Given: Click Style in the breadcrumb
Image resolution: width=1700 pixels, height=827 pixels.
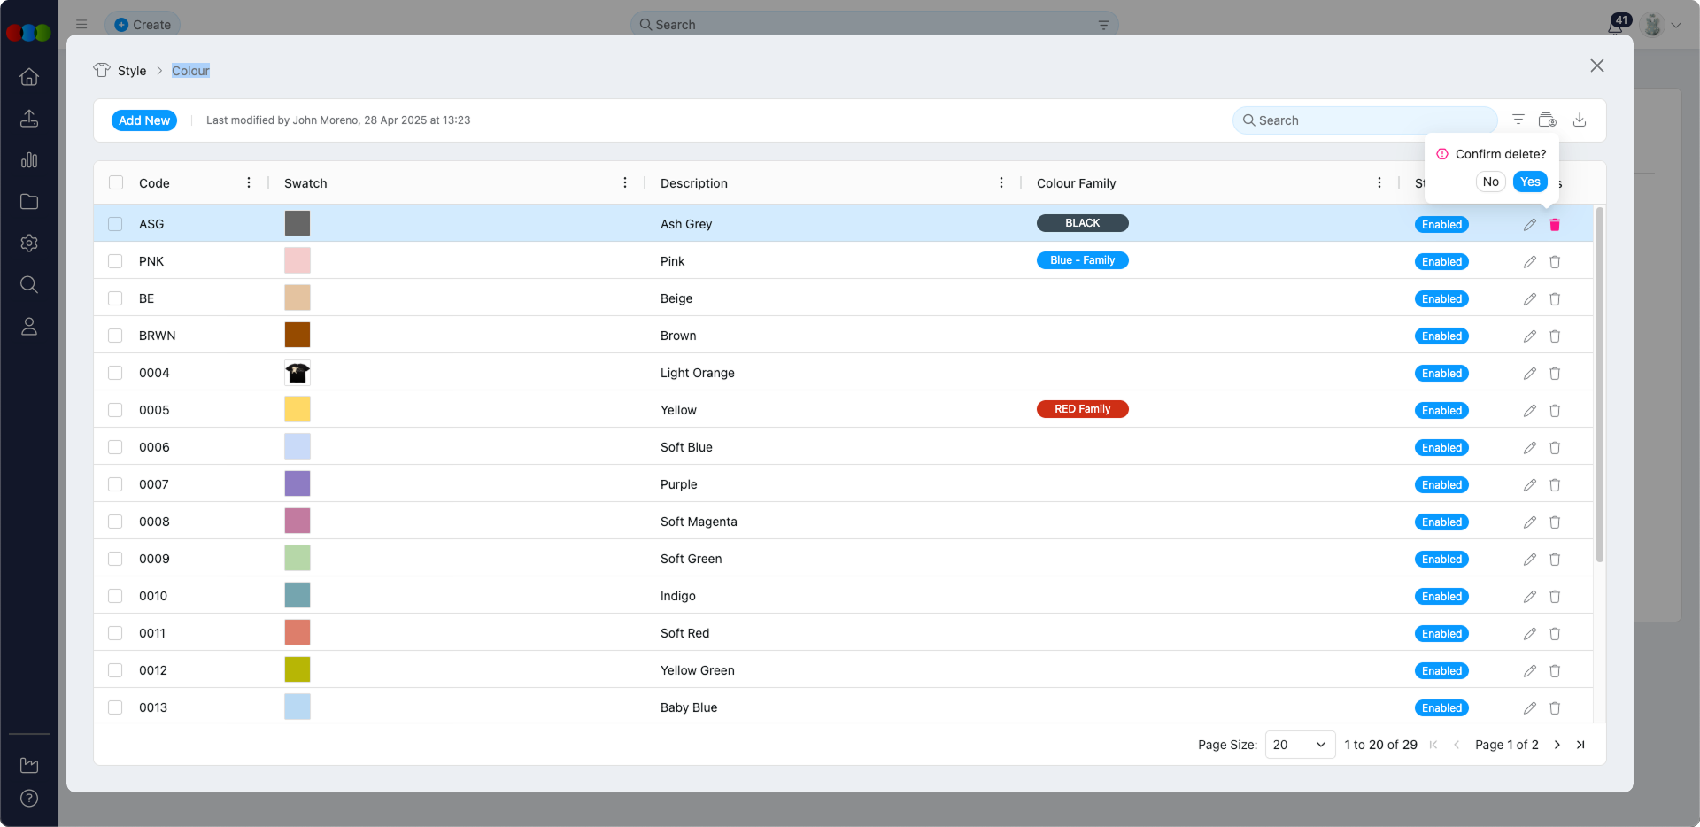Looking at the screenshot, I should tap(132, 71).
